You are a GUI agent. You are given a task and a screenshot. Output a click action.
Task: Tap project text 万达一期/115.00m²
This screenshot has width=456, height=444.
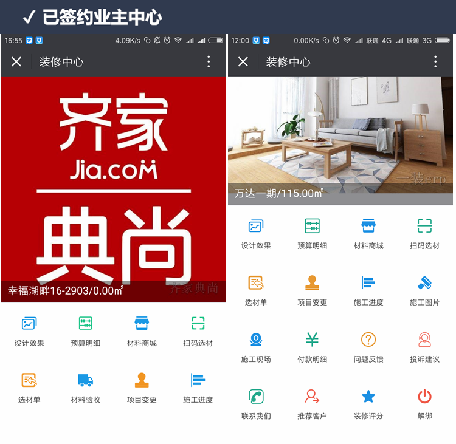(279, 193)
